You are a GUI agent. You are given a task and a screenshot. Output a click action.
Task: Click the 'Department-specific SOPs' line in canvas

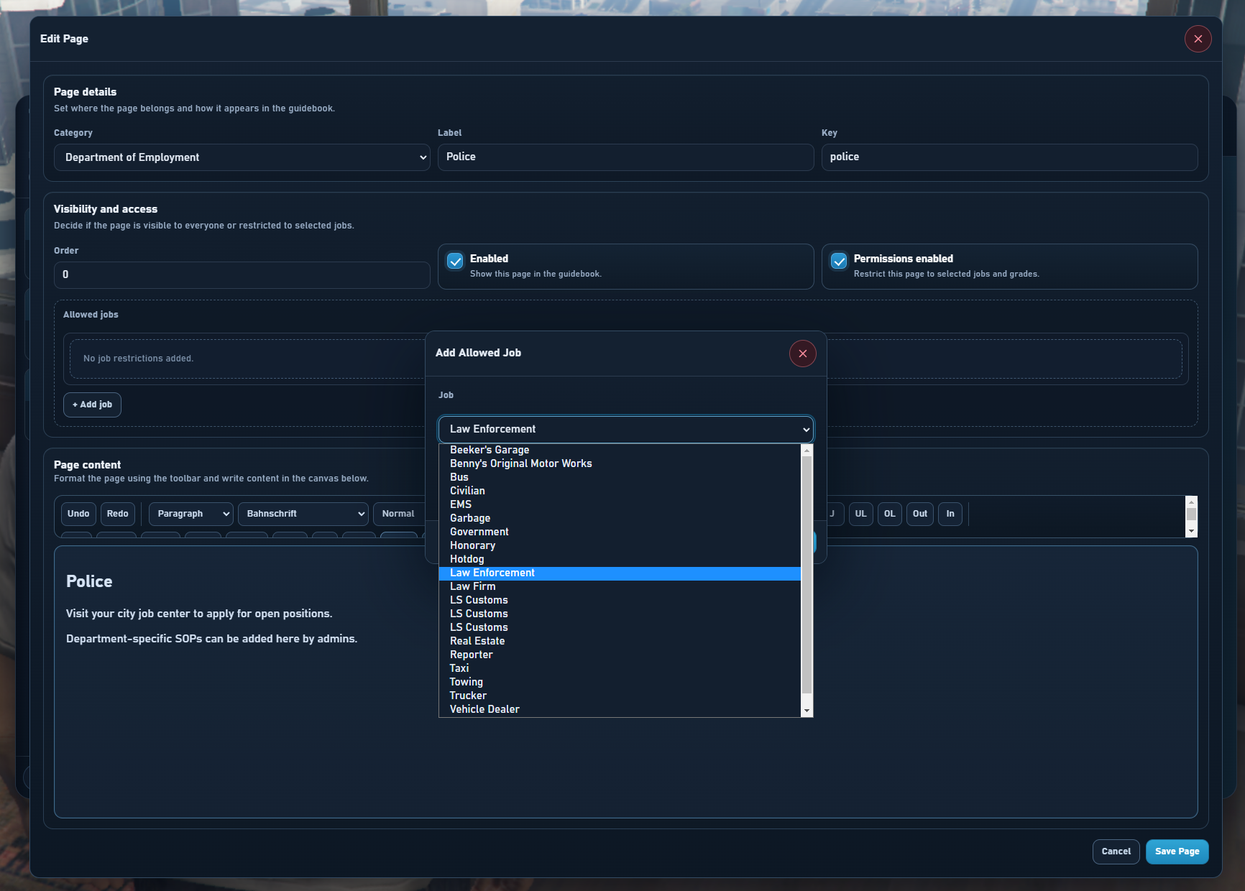(x=211, y=640)
